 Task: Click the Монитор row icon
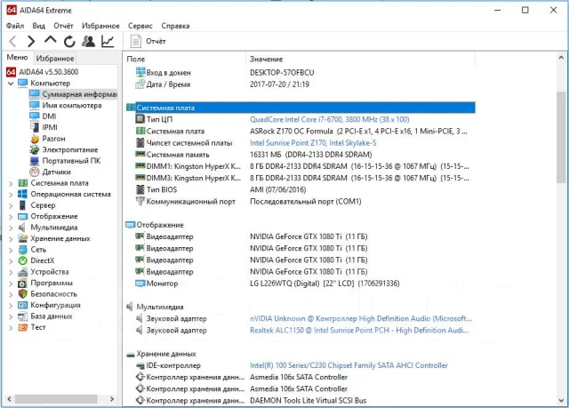coord(140,284)
